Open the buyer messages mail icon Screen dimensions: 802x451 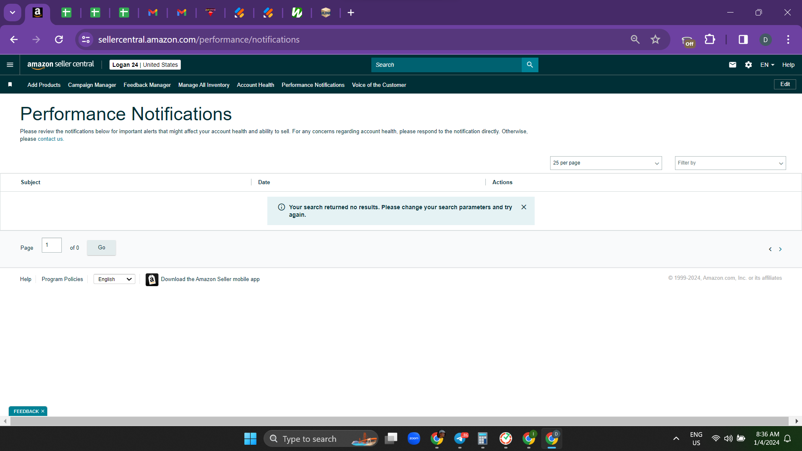click(x=733, y=65)
